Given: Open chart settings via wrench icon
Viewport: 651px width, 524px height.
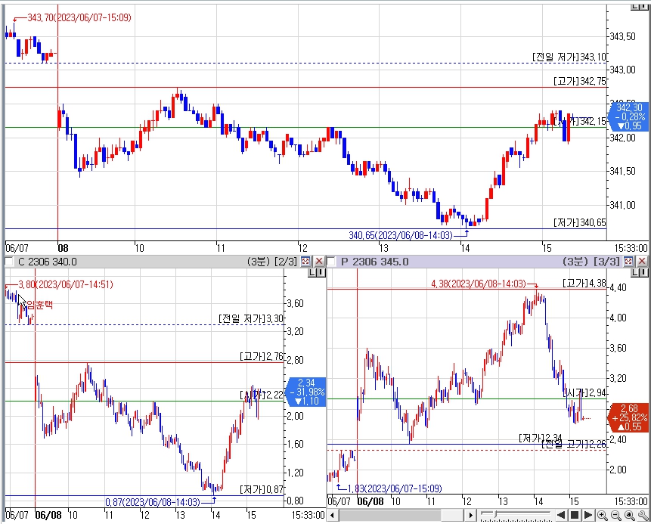Looking at the screenshot, I should point(643,515).
